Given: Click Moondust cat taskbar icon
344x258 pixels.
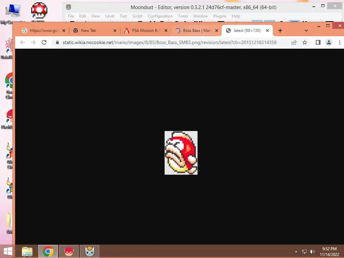Looking at the screenshot, I should pyautogui.click(x=89, y=251).
